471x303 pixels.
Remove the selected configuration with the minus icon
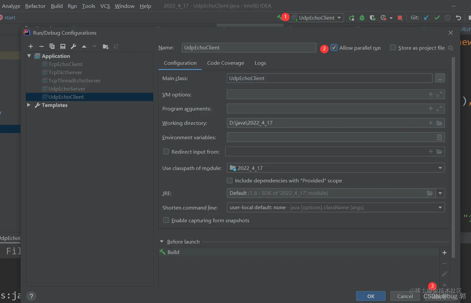tap(42, 46)
